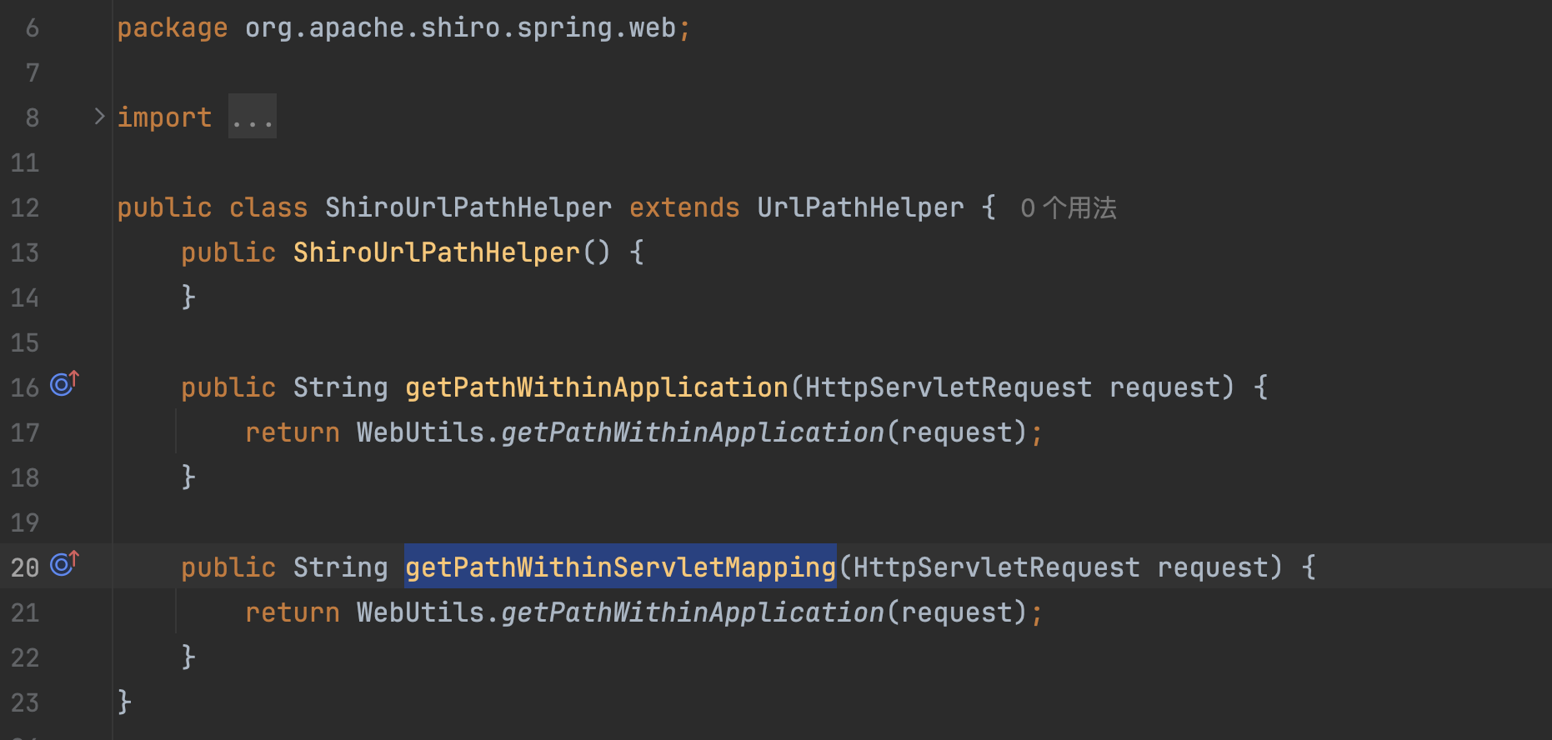
Task: Open the "0 个用法" usages hint
Action: click(x=1068, y=207)
